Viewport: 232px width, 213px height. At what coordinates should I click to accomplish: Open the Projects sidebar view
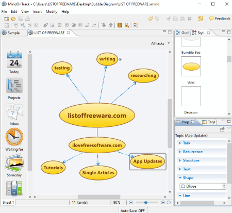pyautogui.click(x=14, y=89)
